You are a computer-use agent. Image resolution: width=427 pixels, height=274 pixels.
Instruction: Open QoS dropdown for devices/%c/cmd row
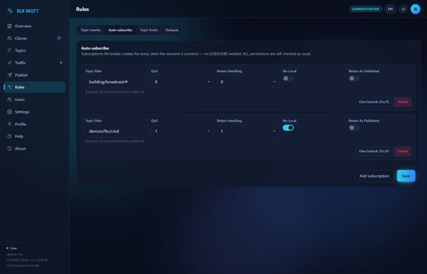pos(182,131)
